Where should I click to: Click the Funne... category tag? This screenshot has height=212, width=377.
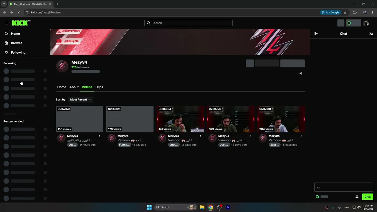tap(124, 145)
